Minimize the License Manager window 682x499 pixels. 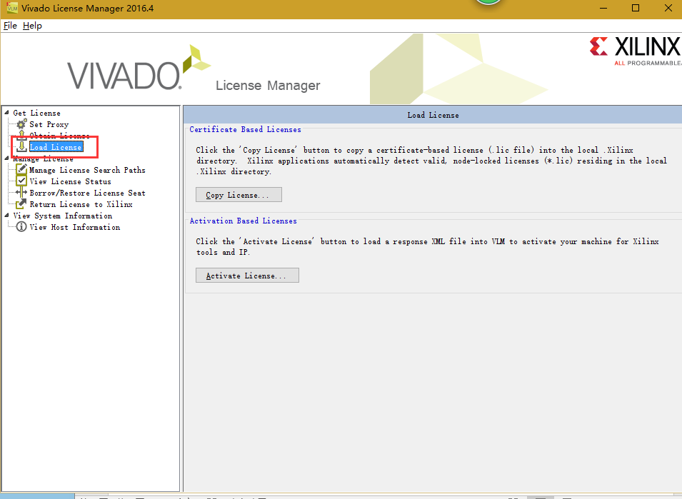click(x=603, y=9)
